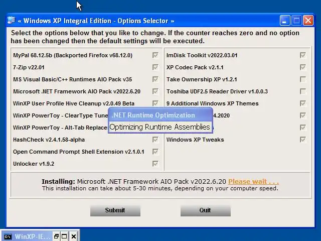Toggle the 7-Zip v22.01 checkbox
The image size is (321, 241).
(x=155, y=67)
